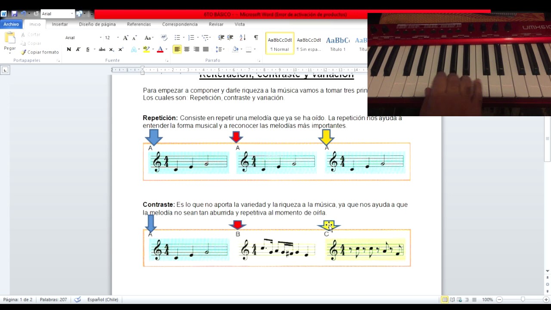Switch to the Insertar tab
This screenshot has width=551, height=310.
(60, 25)
